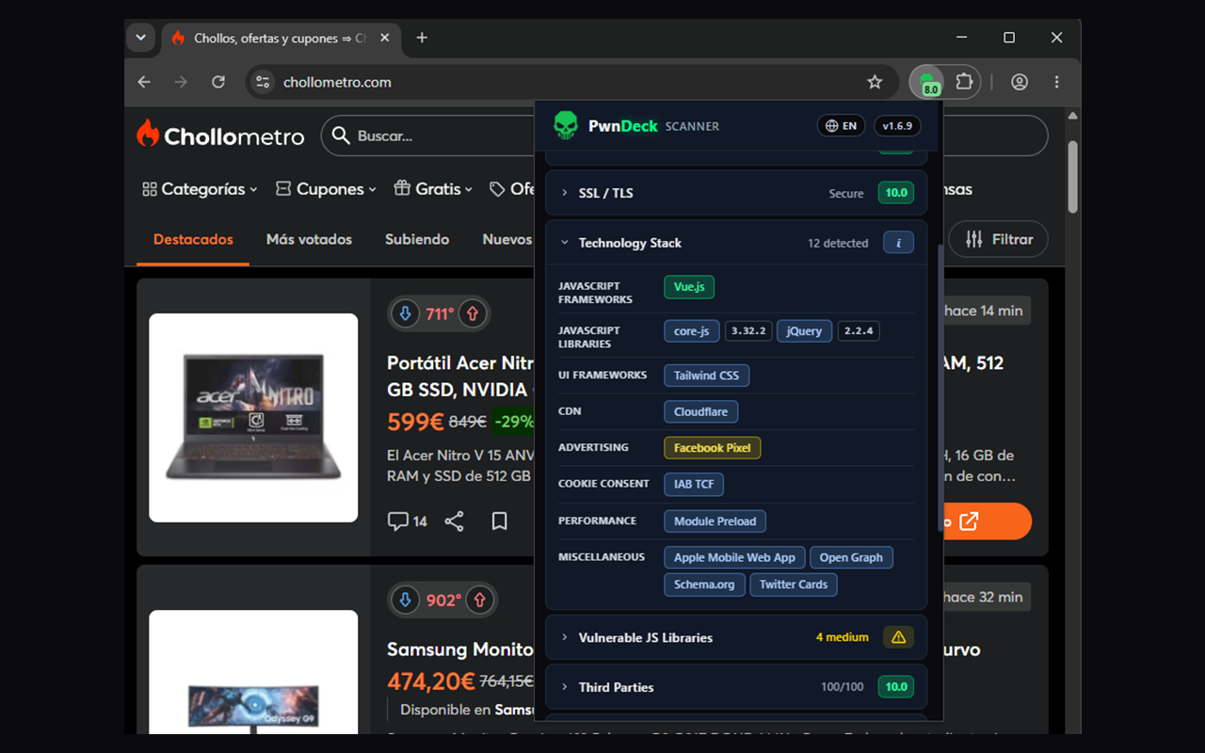
Task: Open a new browser tab
Action: (422, 38)
